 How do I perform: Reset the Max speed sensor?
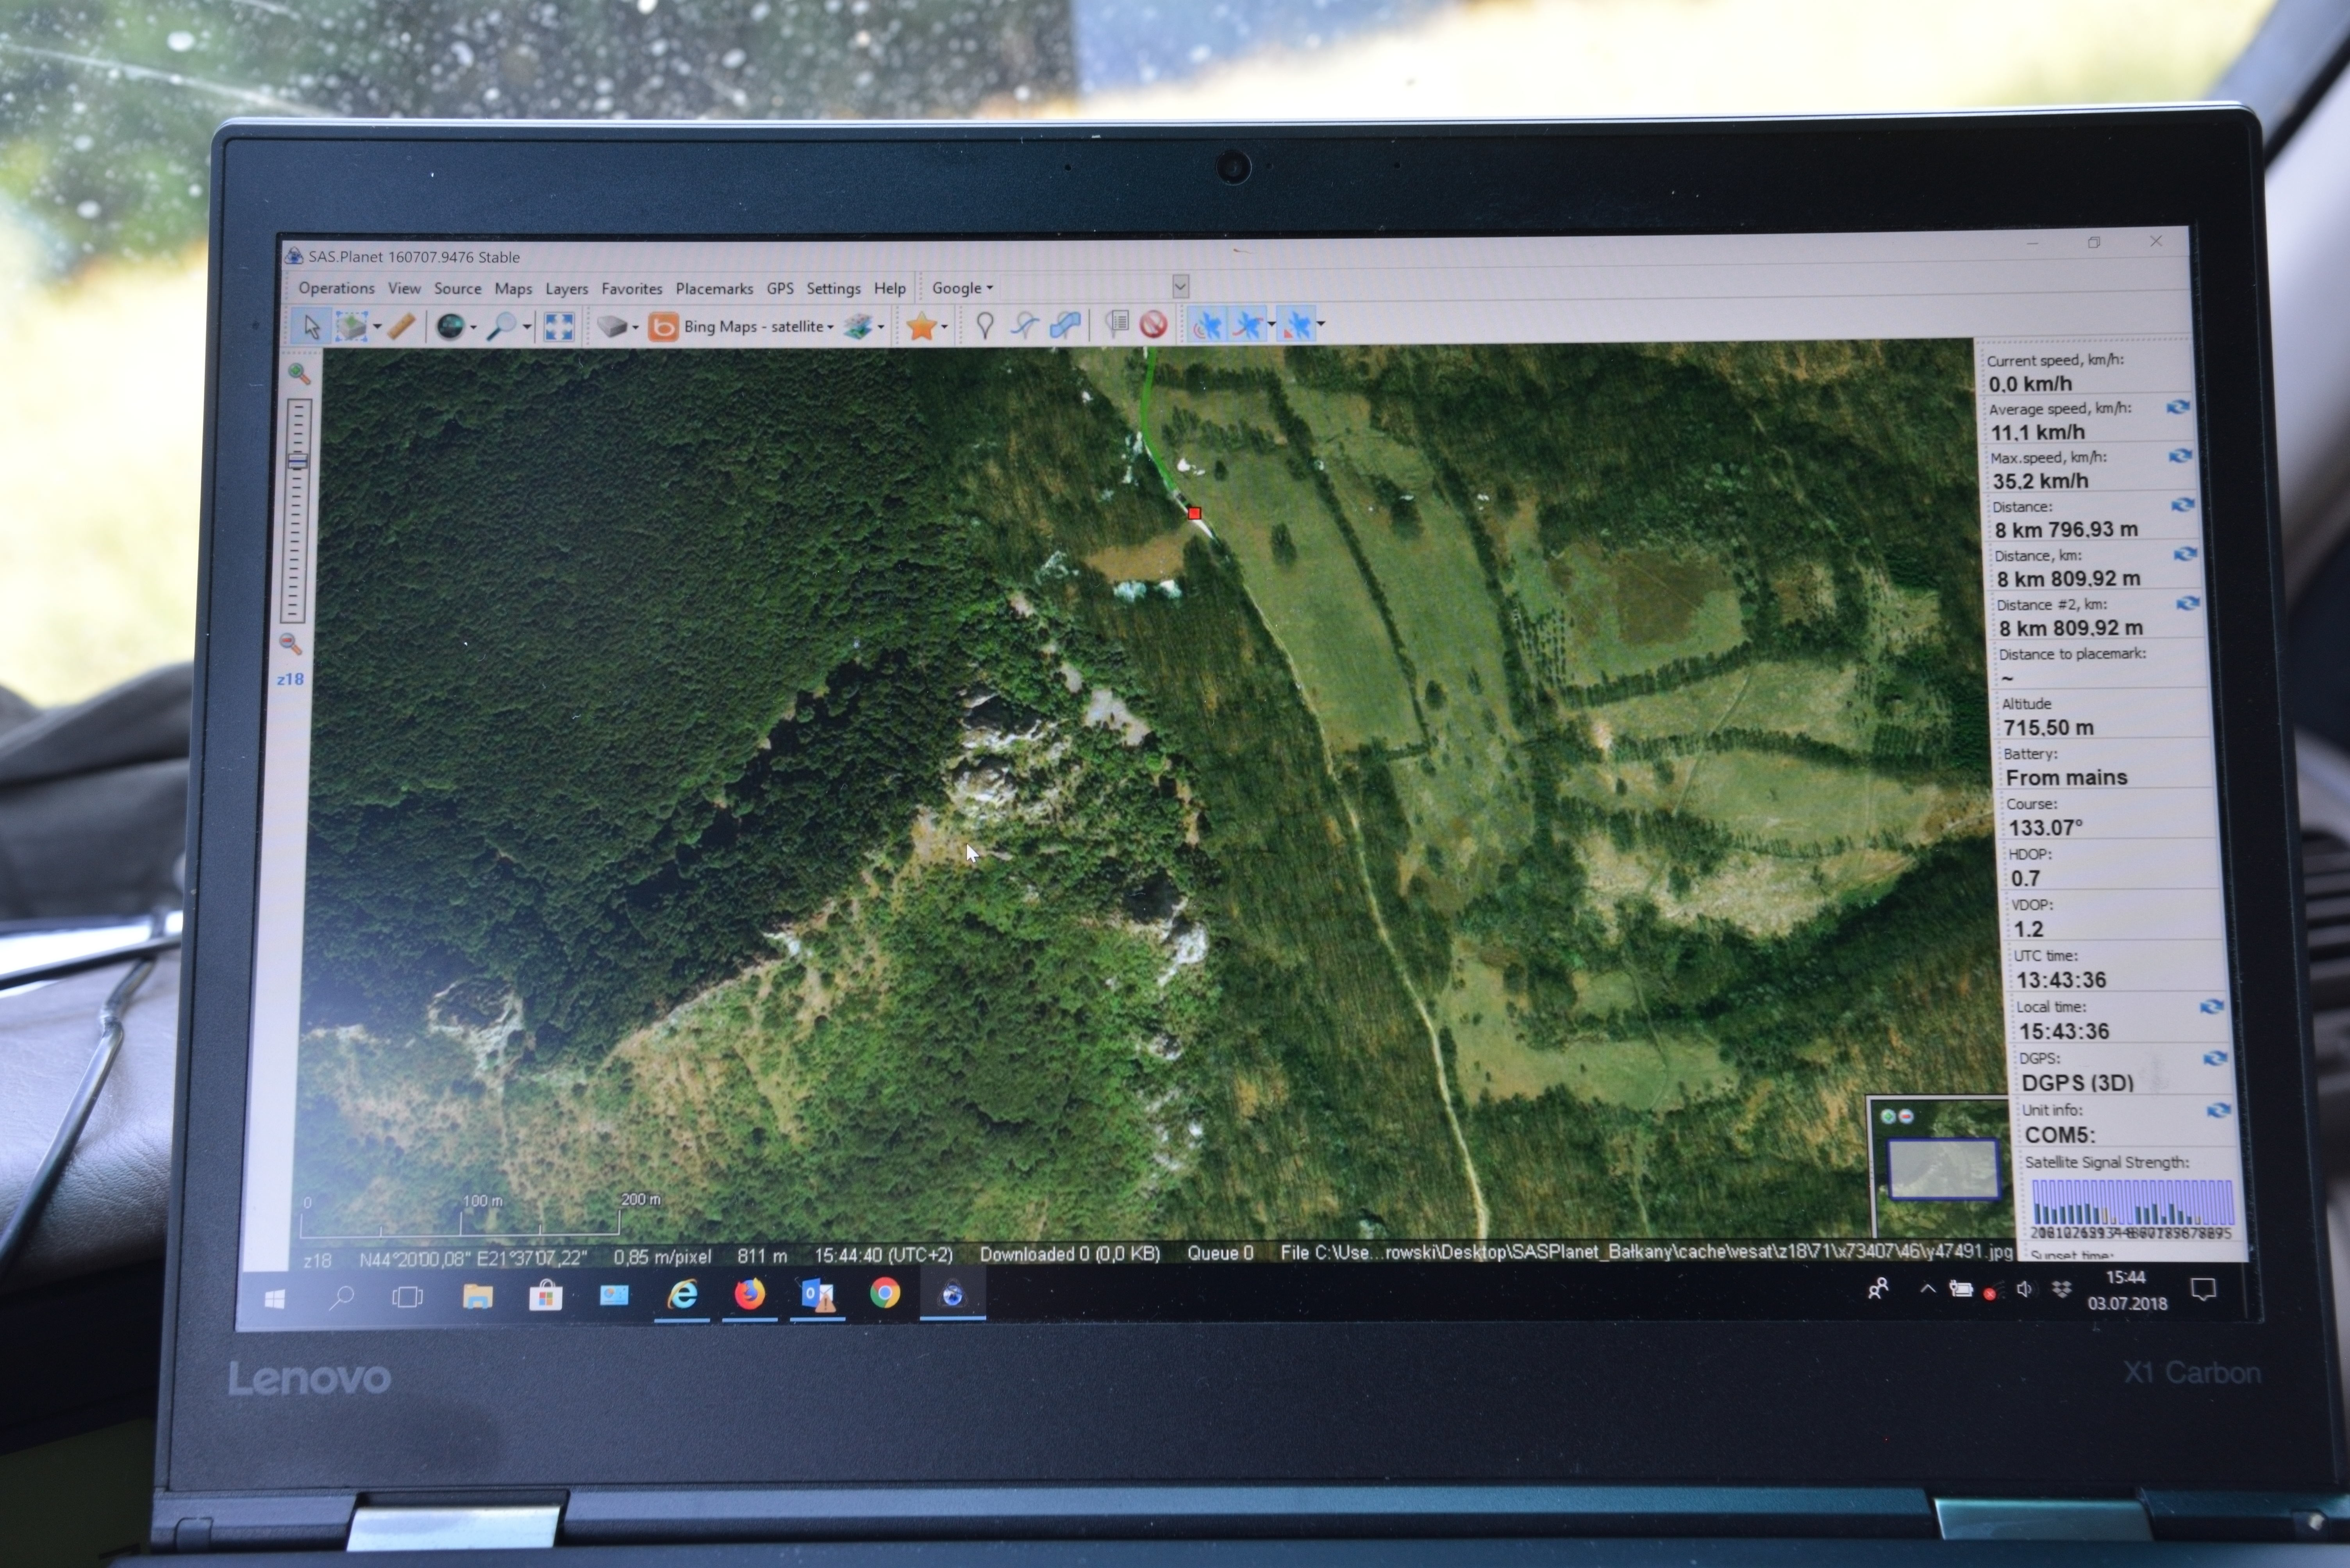(x=2180, y=456)
